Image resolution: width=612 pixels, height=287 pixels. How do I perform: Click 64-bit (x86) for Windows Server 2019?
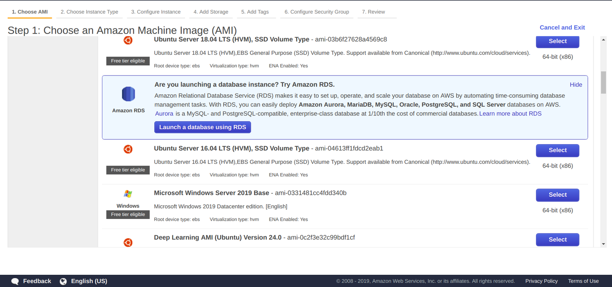(x=557, y=210)
